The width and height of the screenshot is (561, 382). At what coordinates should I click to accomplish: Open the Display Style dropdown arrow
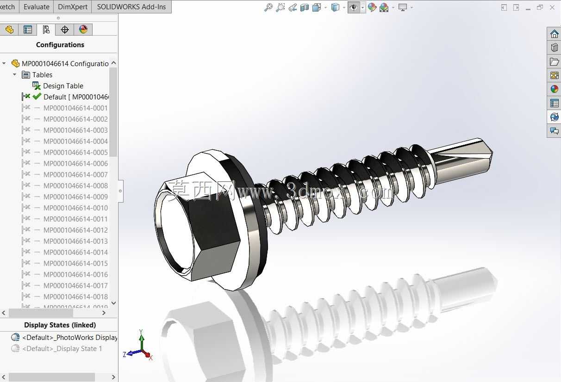coord(344,7)
